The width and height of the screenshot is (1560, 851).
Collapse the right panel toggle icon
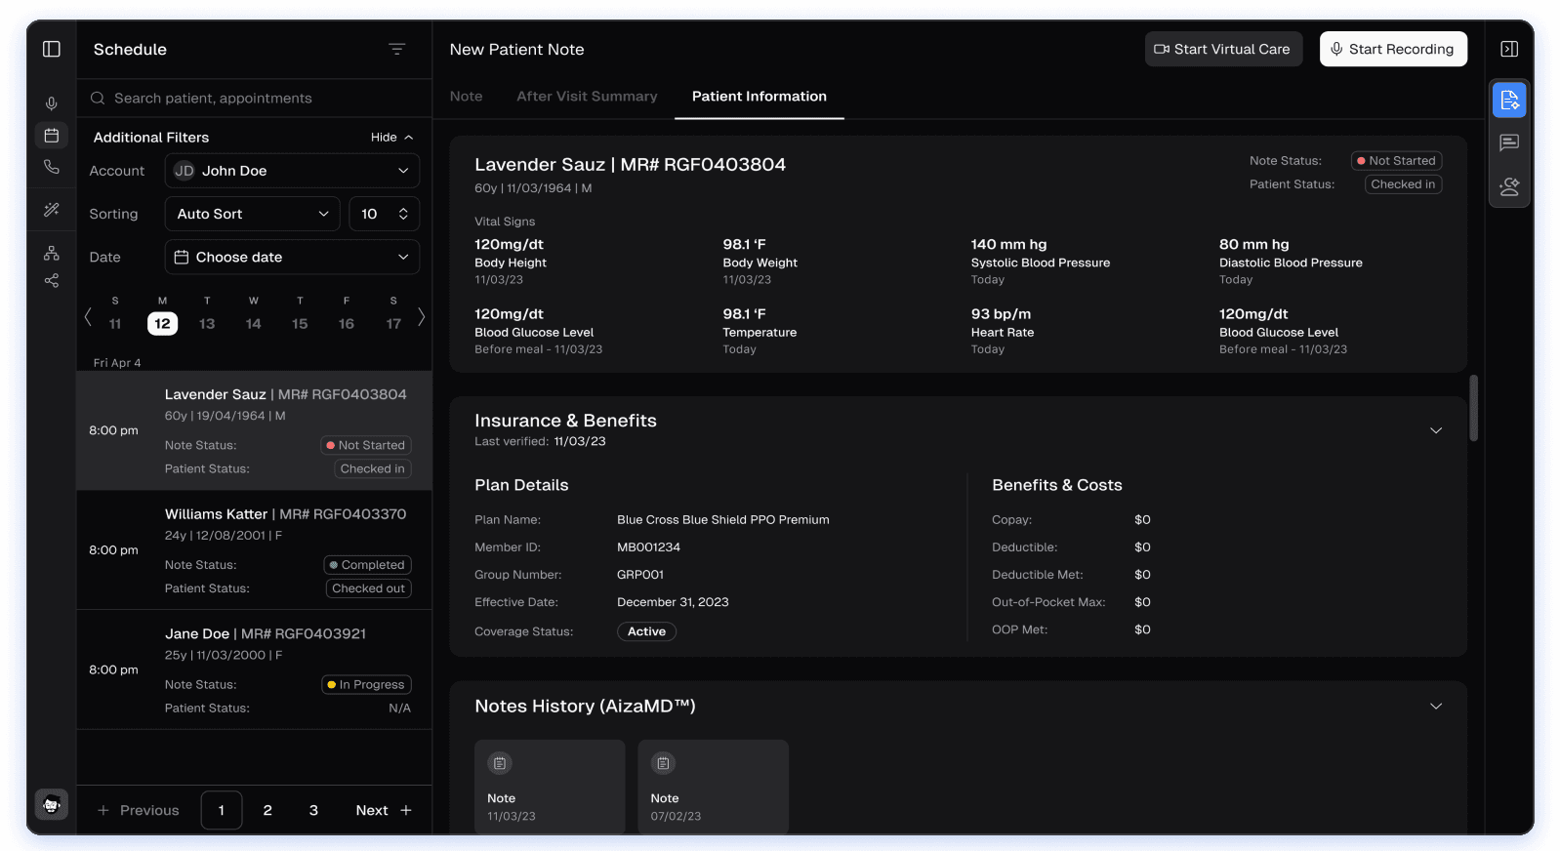[x=1509, y=50]
